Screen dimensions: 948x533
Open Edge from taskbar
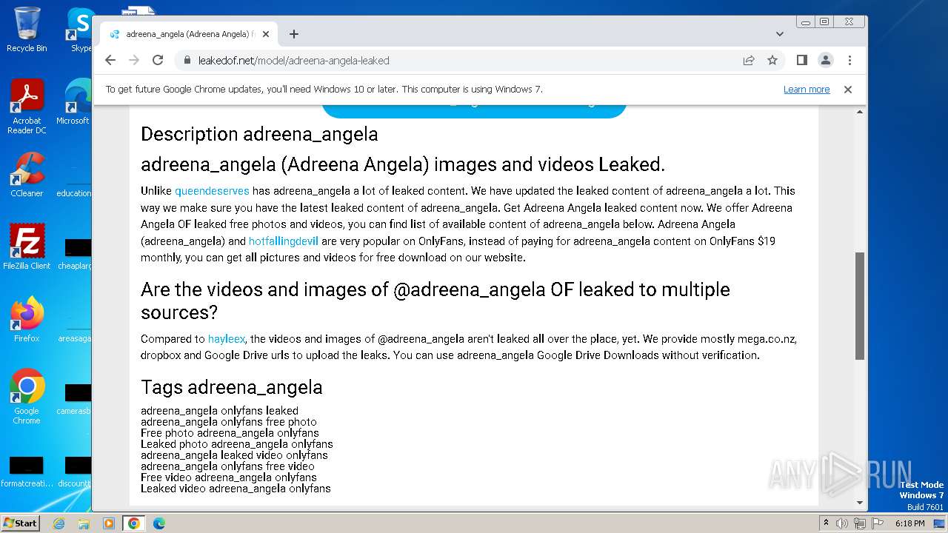click(159, 523)
